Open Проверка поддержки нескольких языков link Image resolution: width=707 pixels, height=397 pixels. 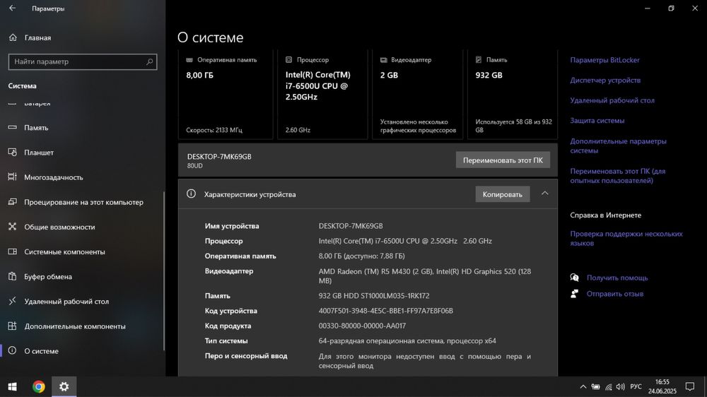(x=626, y=238)
